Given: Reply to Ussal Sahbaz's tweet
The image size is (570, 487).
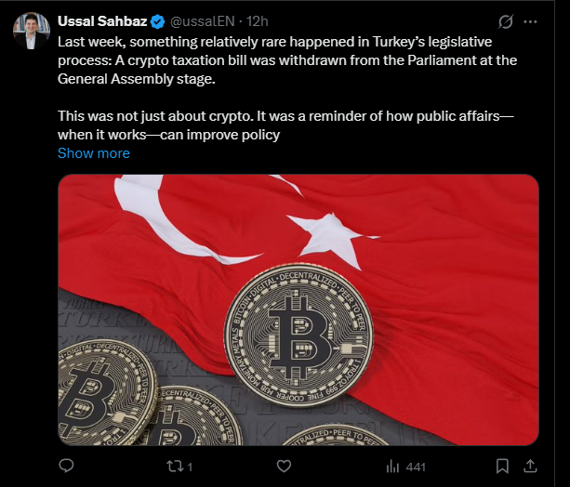Looking at the screenshot, I should [x=66, y=465].
